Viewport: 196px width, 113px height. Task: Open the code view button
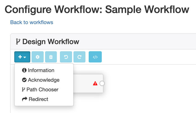95,57
